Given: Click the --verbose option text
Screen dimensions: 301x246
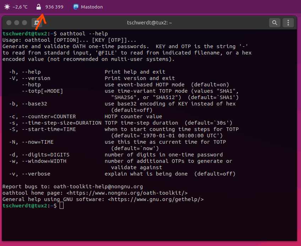Looking at the screenshot, I should coord(36,174).
